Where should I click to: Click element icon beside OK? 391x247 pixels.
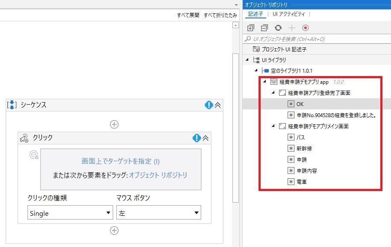(x=291, y=104)
